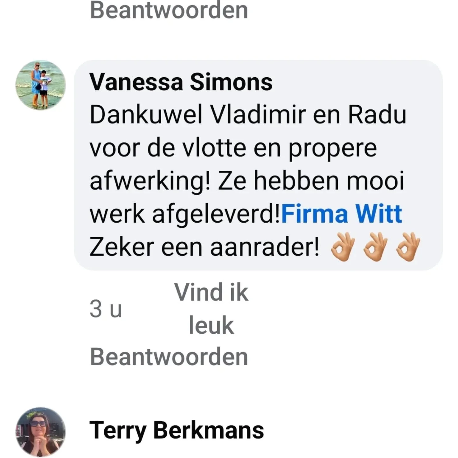Image resolution: width=458 pixels, height=458 pixels.
Task: Like Vanessa's comment via Vind ik leuk
Action: [x=211, y=309]
